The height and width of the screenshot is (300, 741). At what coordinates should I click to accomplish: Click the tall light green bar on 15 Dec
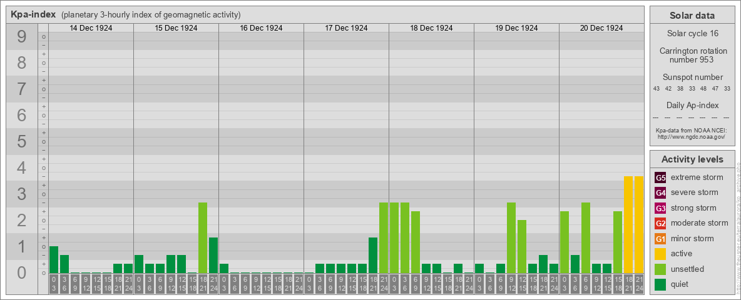click(203, 237)
